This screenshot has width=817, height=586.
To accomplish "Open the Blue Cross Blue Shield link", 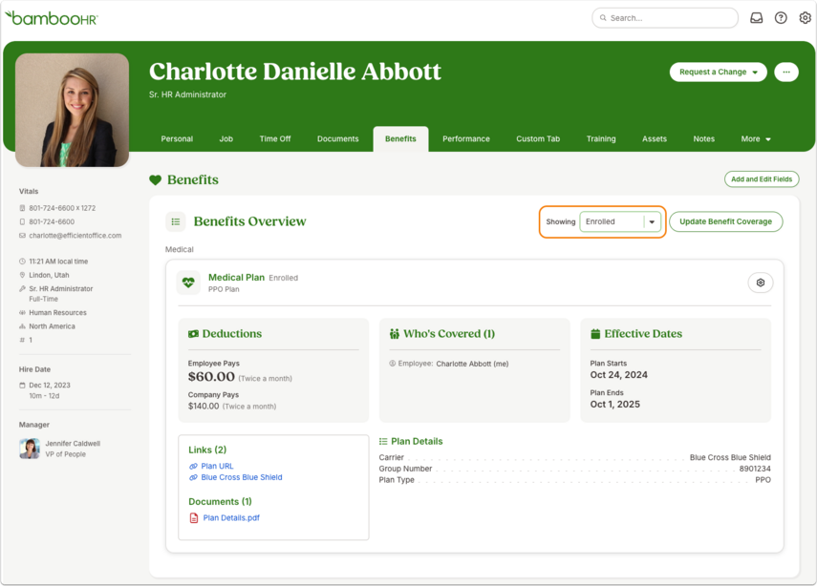I will coord(242,477).
